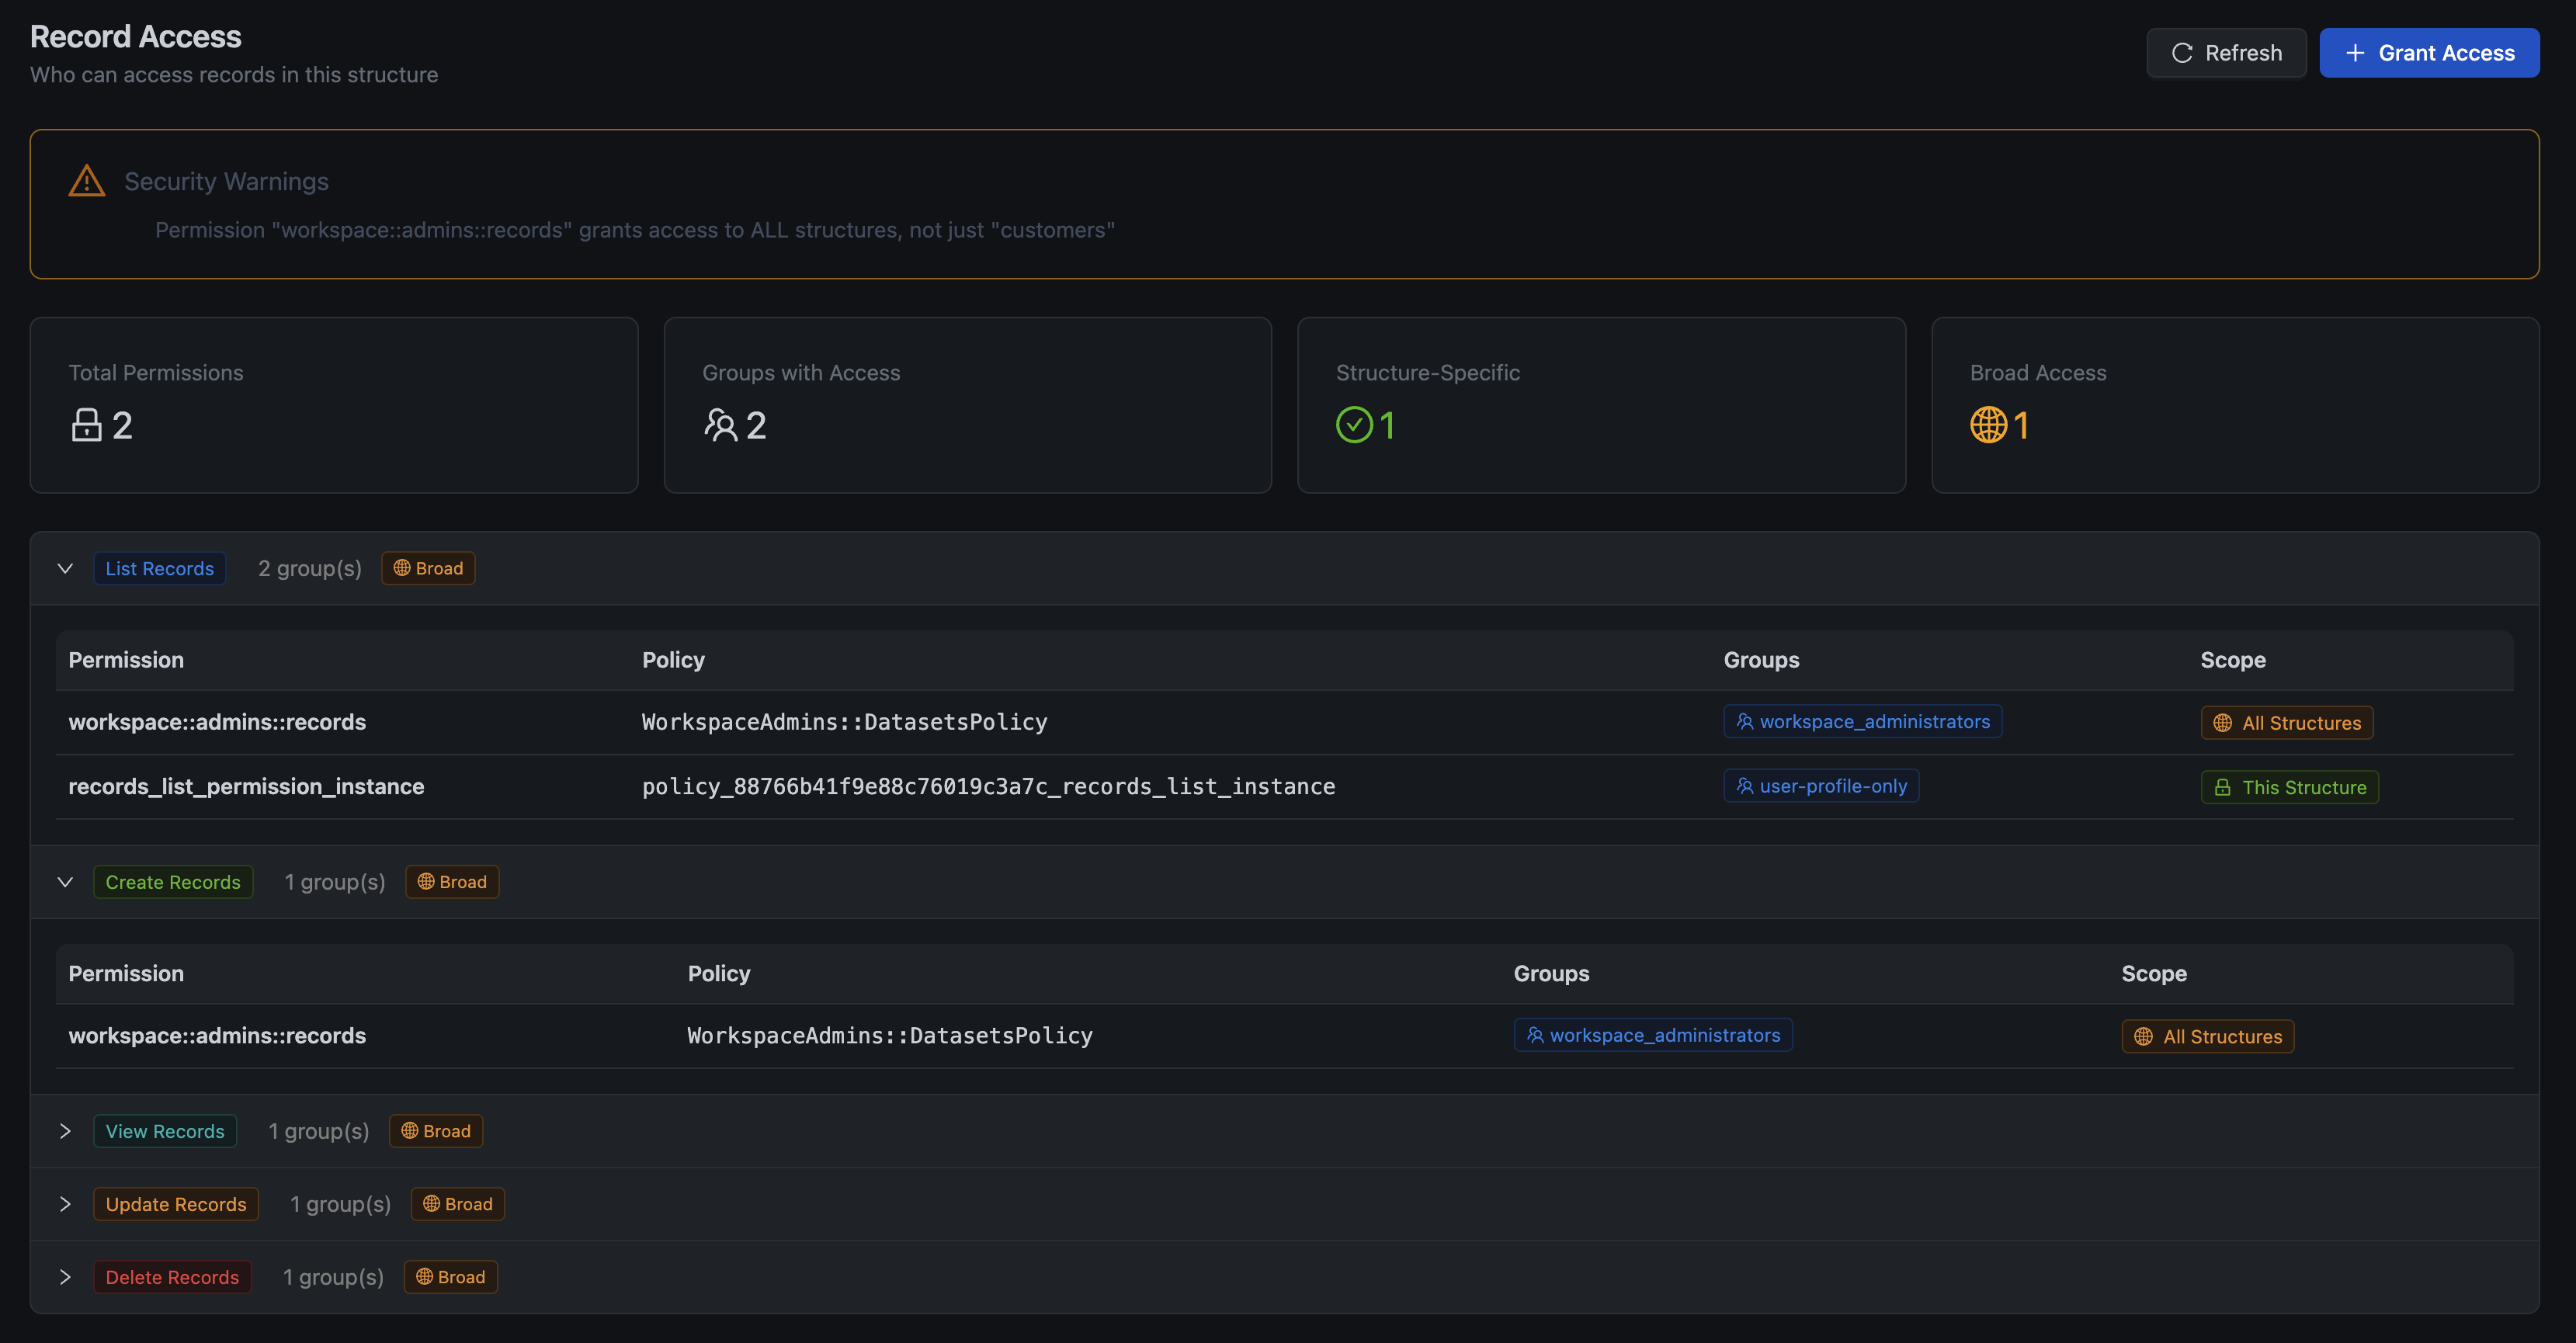Select All Structures badge in Create Records
Screen dimensions: 2576x1343
pyautogui.click(x=2207, y=1036)
